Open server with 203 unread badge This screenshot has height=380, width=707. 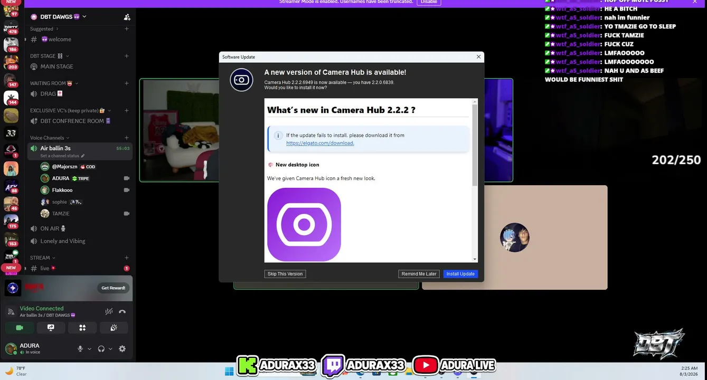(11, 63)
